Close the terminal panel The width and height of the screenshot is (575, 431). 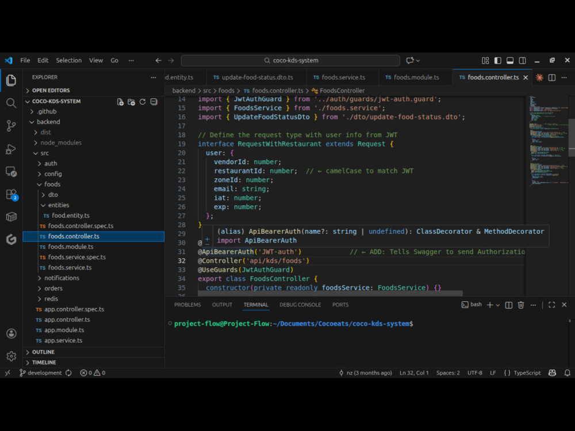(x=564, y=305)
